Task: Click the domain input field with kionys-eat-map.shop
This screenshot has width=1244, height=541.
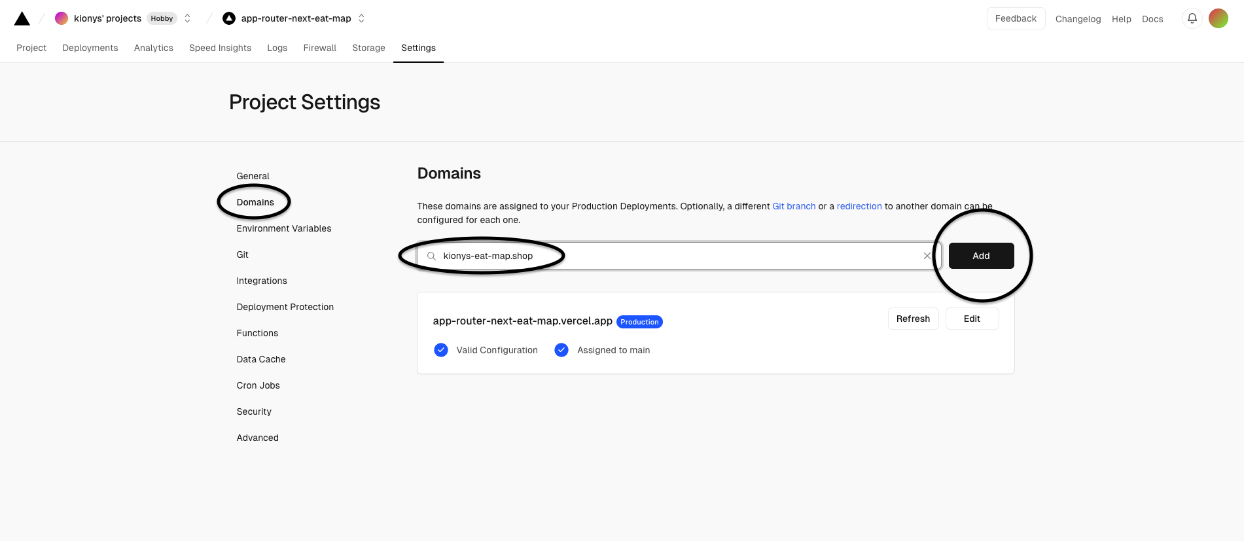Action: (x=679, y=256)
